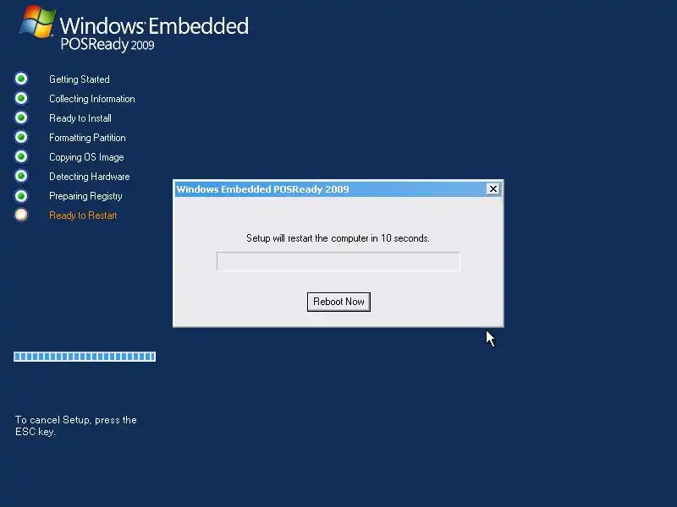Click the Copying OS Image label
677x507 pixels.
click(x=86, y=157)
